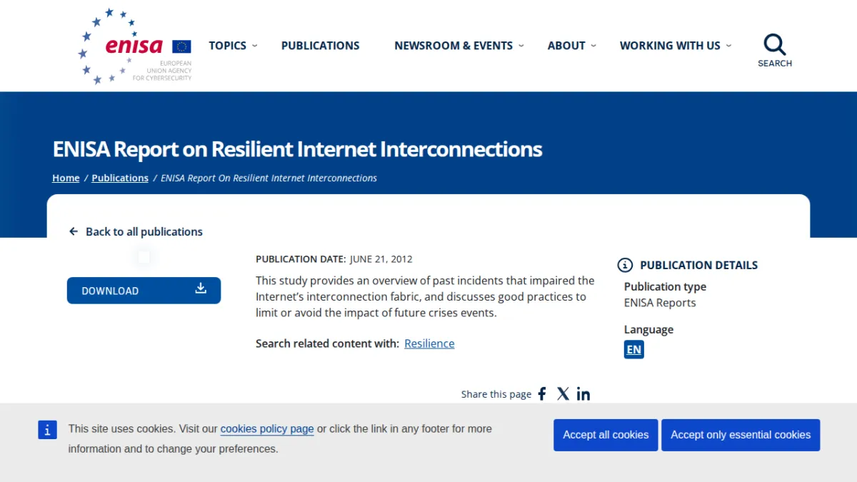Click the Search magnifier icon
This screenshot has height=482, width=857.
(775, 44)
